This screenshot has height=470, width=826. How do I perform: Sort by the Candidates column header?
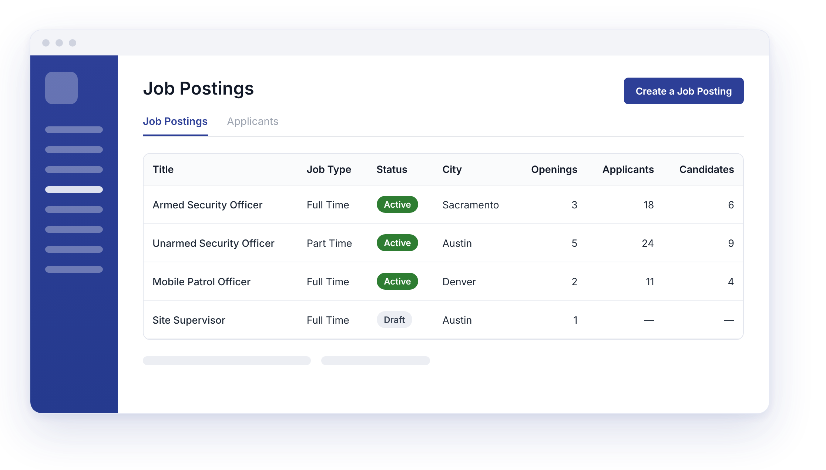[x=707, y=169]
